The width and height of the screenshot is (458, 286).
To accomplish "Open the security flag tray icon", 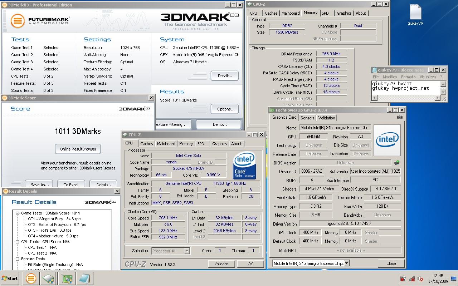I will (x=403, y=278).
